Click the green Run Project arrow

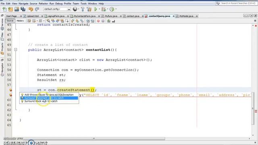[x=96, y=9]
